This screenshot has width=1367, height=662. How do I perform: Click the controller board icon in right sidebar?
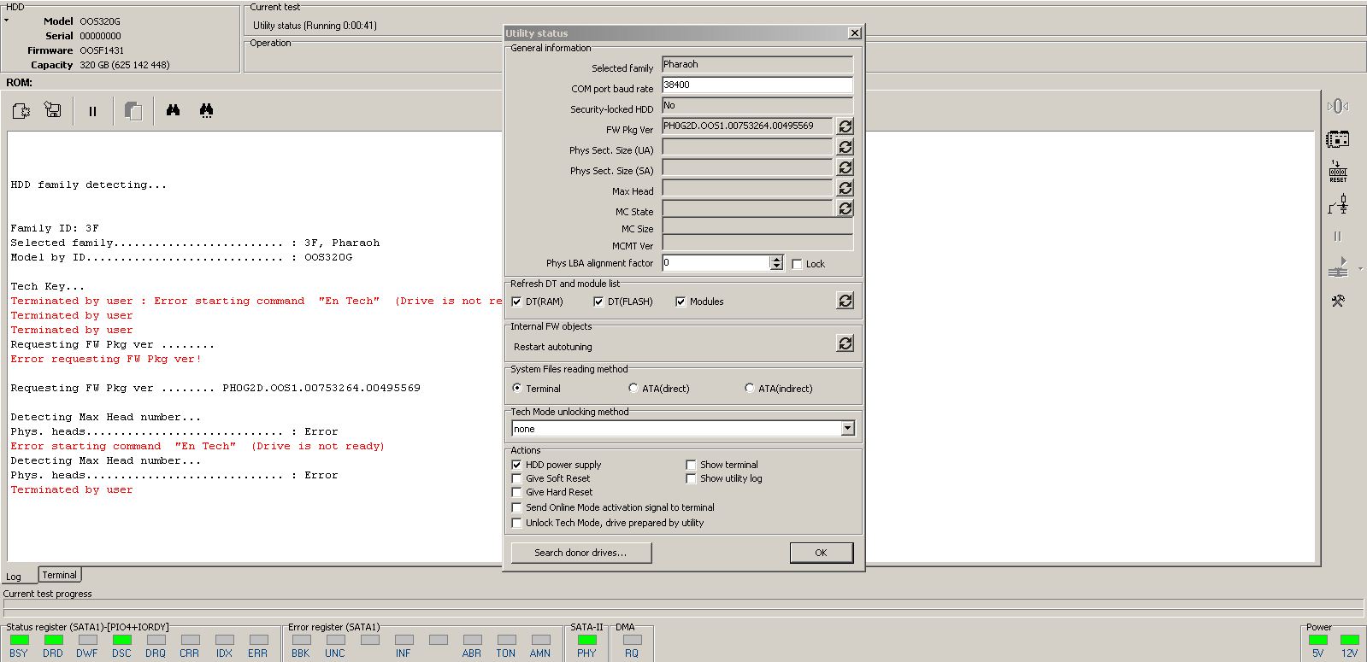click(x=1338, y=138)
